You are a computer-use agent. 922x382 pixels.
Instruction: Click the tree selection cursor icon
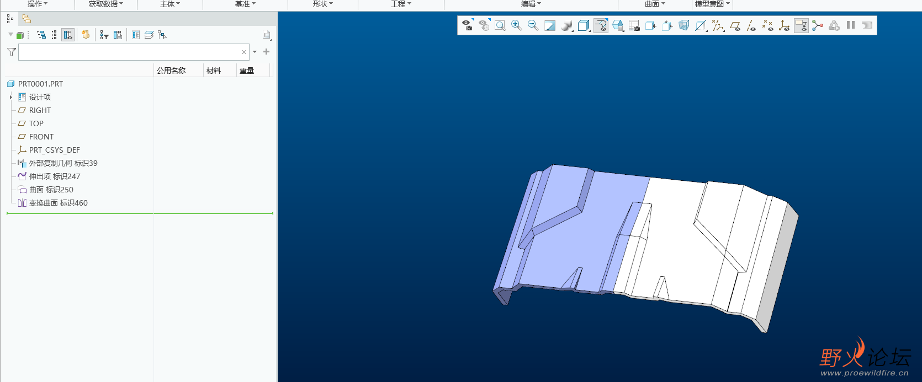coord(162,35)
